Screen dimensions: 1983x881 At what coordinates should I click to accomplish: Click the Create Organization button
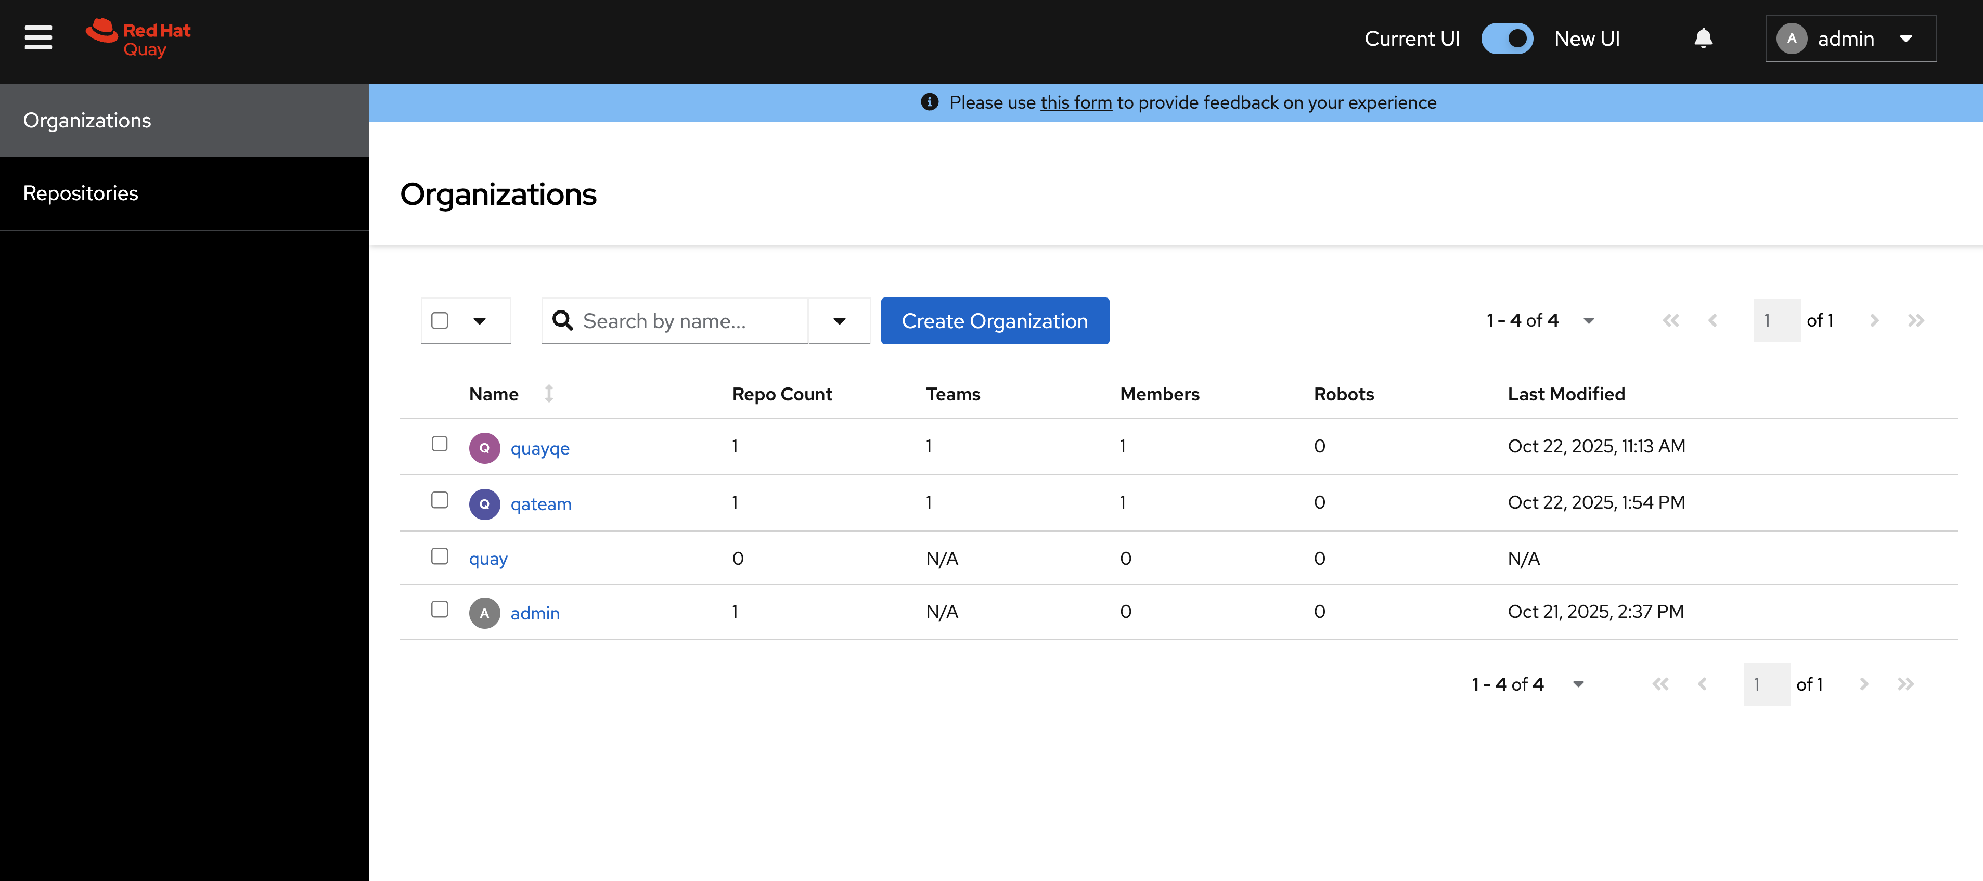pyautogui.click(x=994, y=321)
